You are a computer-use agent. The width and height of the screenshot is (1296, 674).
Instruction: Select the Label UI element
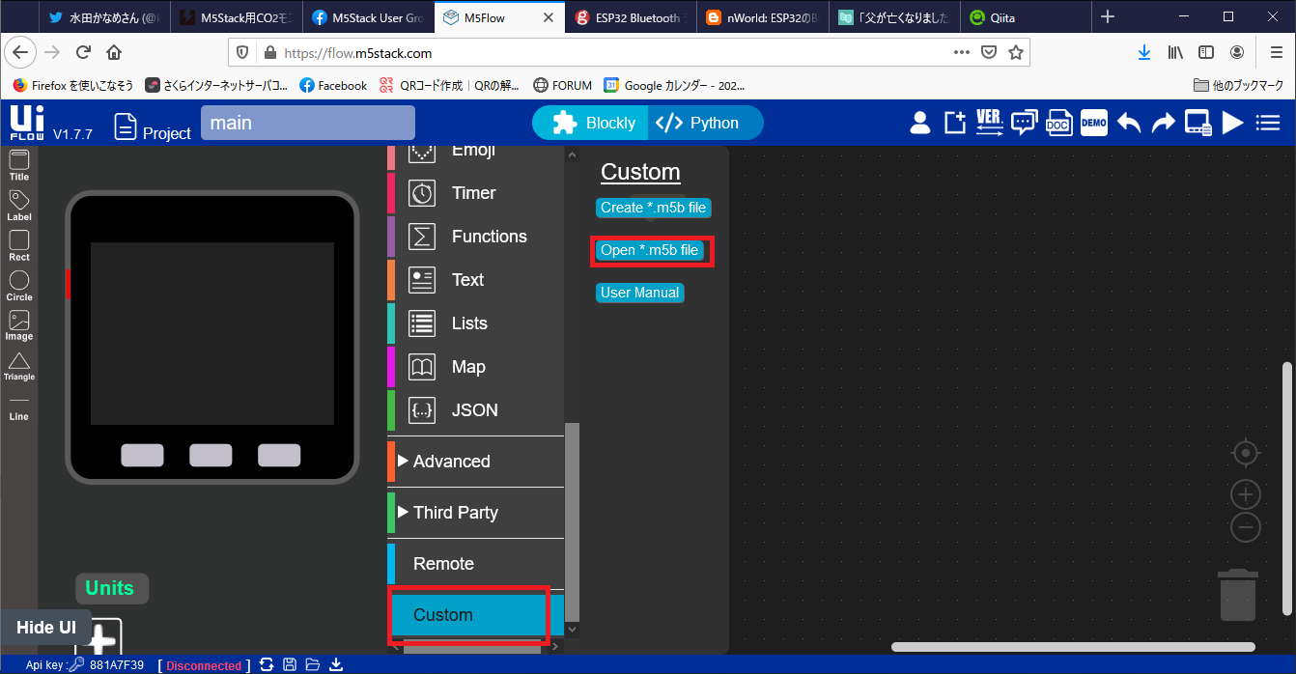(19, 206)
